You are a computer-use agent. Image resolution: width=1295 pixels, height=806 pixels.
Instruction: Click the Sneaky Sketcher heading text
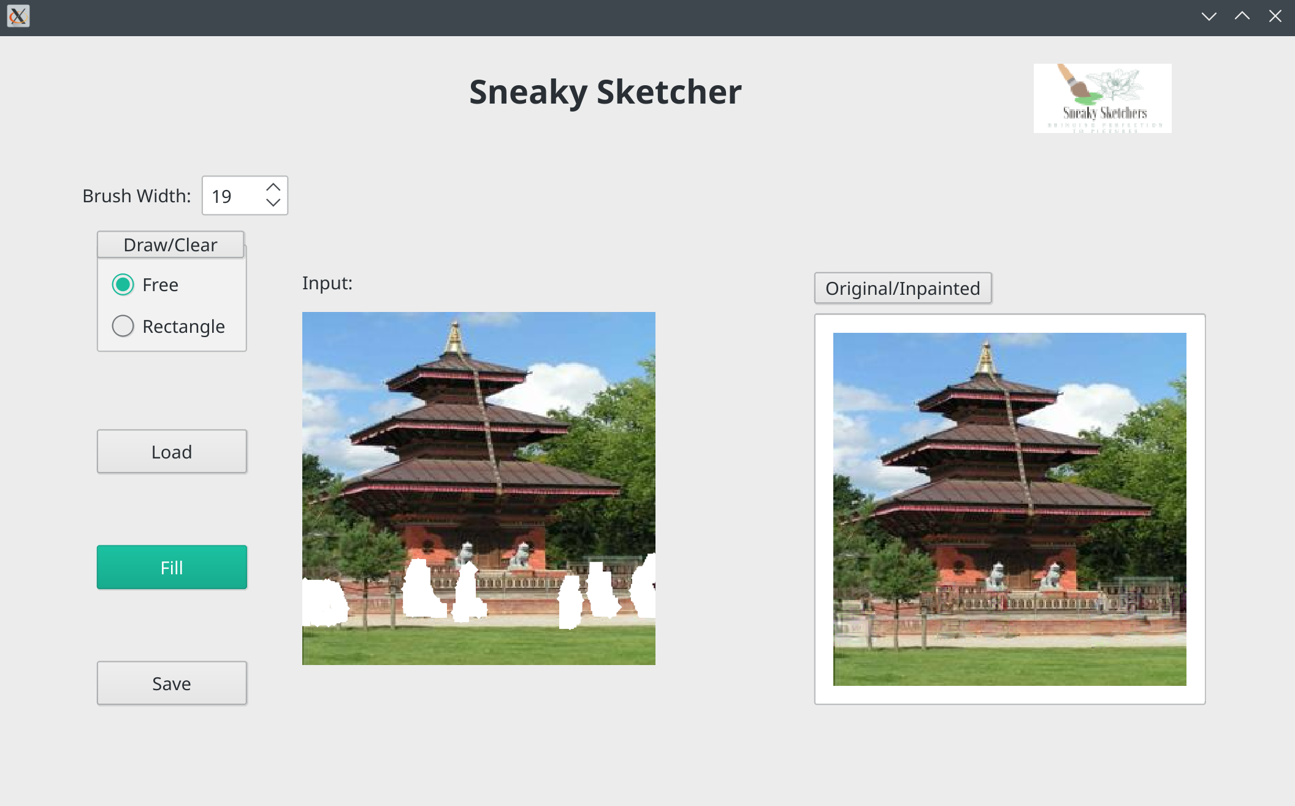click(x=605, y=92)
